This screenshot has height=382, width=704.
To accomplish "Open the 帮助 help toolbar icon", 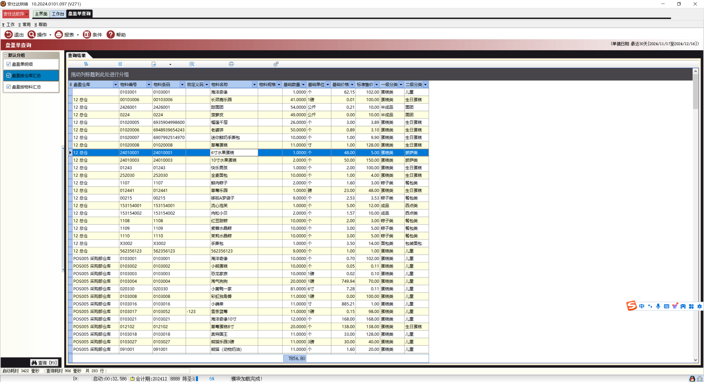I will [111, 34].
